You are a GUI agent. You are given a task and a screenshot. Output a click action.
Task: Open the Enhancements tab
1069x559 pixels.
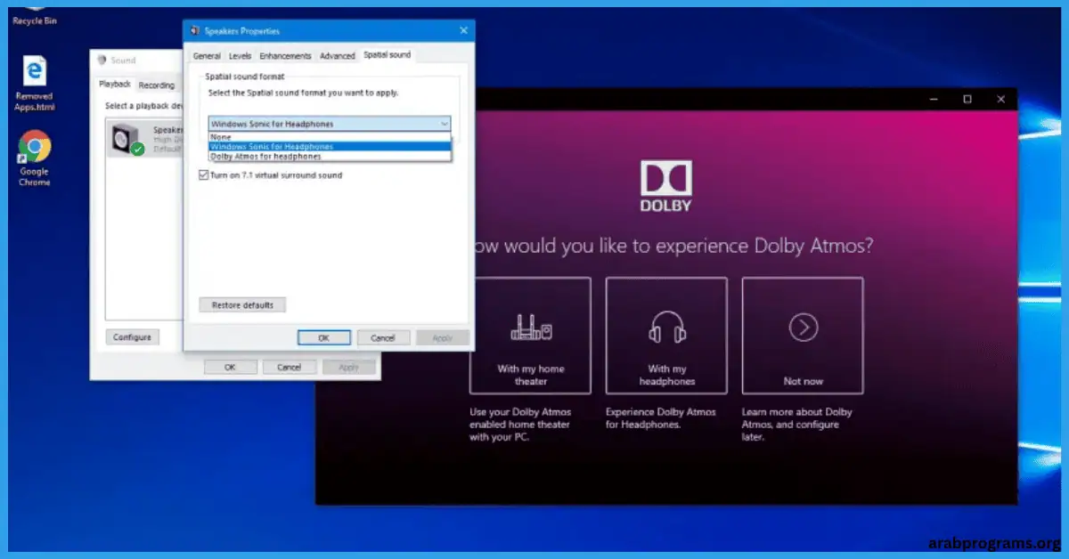click(285, 56)
